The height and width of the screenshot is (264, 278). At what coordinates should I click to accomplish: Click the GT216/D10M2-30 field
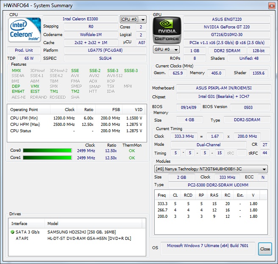227,35
